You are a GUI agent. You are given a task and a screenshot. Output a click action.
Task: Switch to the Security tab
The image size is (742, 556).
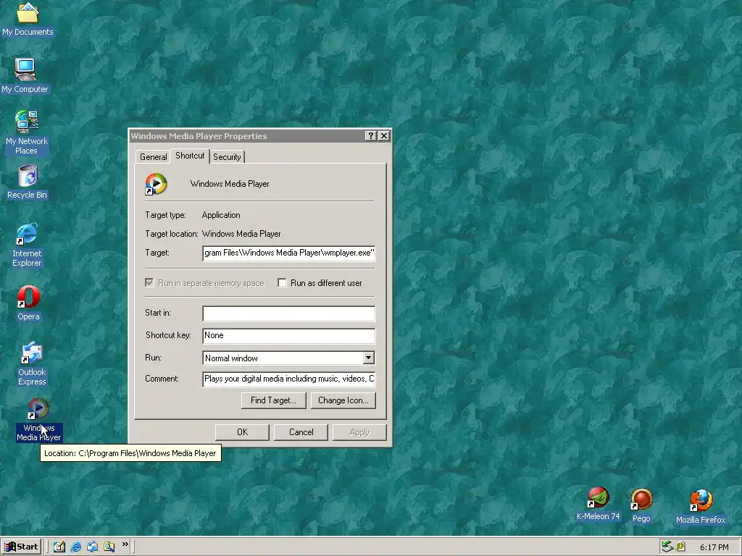pos(227,157)
